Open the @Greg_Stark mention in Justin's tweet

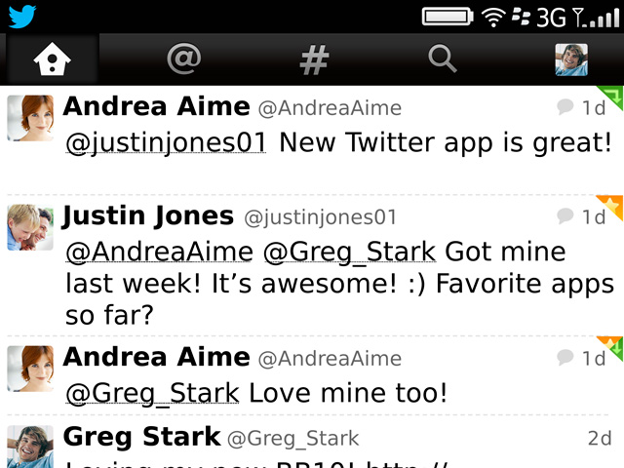(350, 253)
